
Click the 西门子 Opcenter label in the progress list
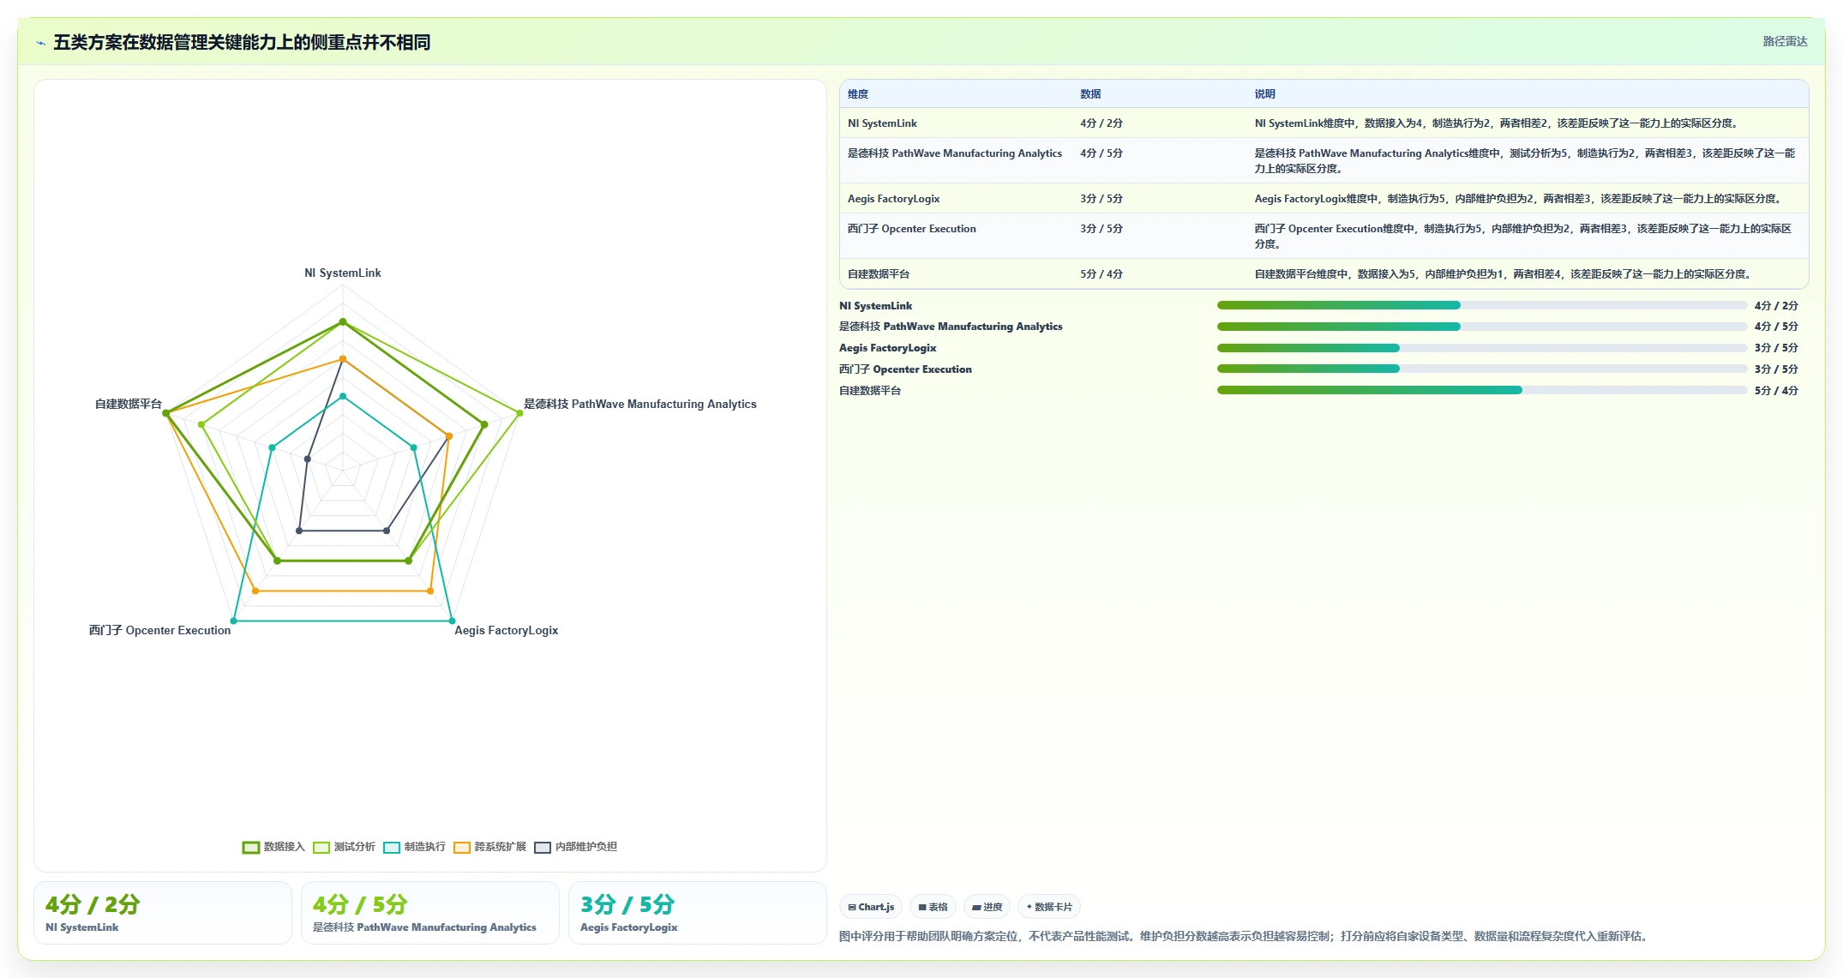click(x=905, y=369)
